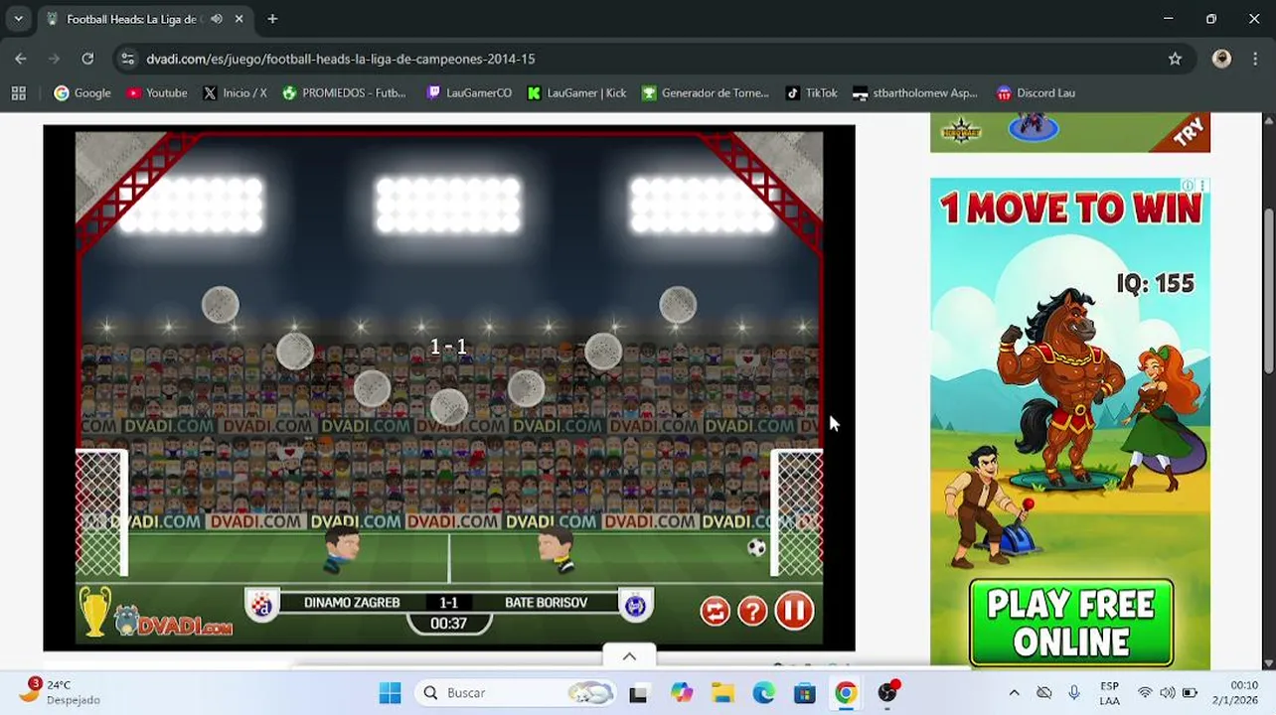Image resolution: width=1276 pixels, height=715 pixels.
Task: Open the Generador de Torne... bookmark
Action: coord(706,93)
